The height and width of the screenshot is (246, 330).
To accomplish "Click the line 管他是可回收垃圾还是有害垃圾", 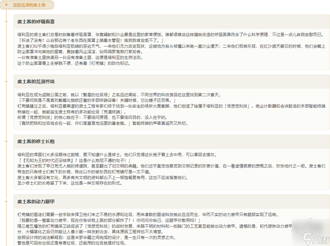I will (x=72, y=243).
